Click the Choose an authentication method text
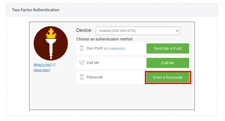Image resolution: width=225 pixels, height=121 pixels. click(x=104, y=39)
